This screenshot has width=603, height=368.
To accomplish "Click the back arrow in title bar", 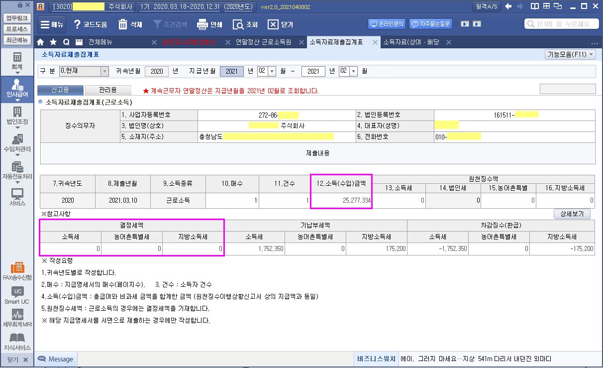I will coord(508,6).
